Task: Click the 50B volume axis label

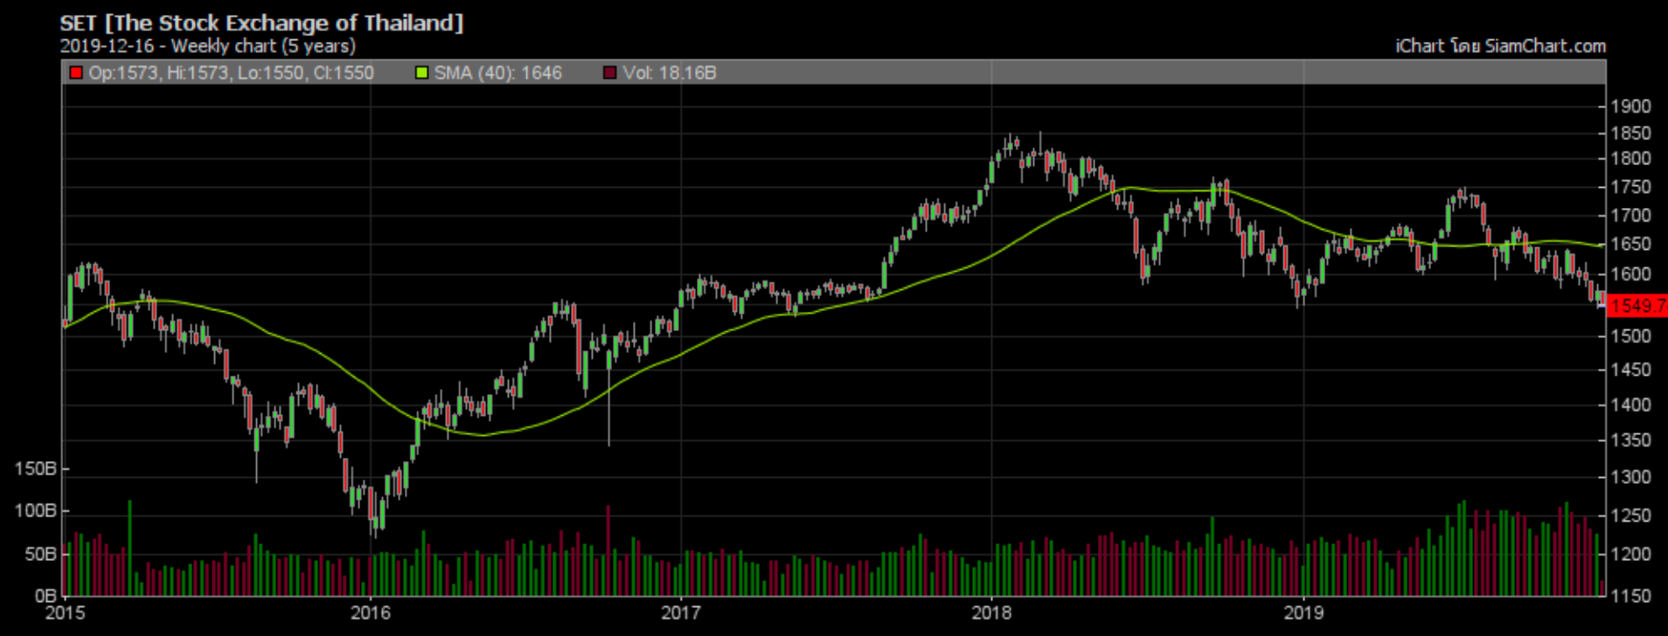Action: 40,554
